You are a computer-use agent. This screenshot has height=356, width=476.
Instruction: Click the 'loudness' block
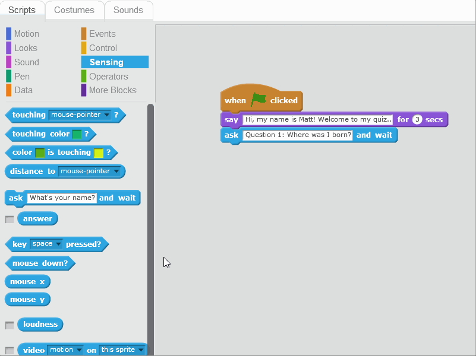40,325
